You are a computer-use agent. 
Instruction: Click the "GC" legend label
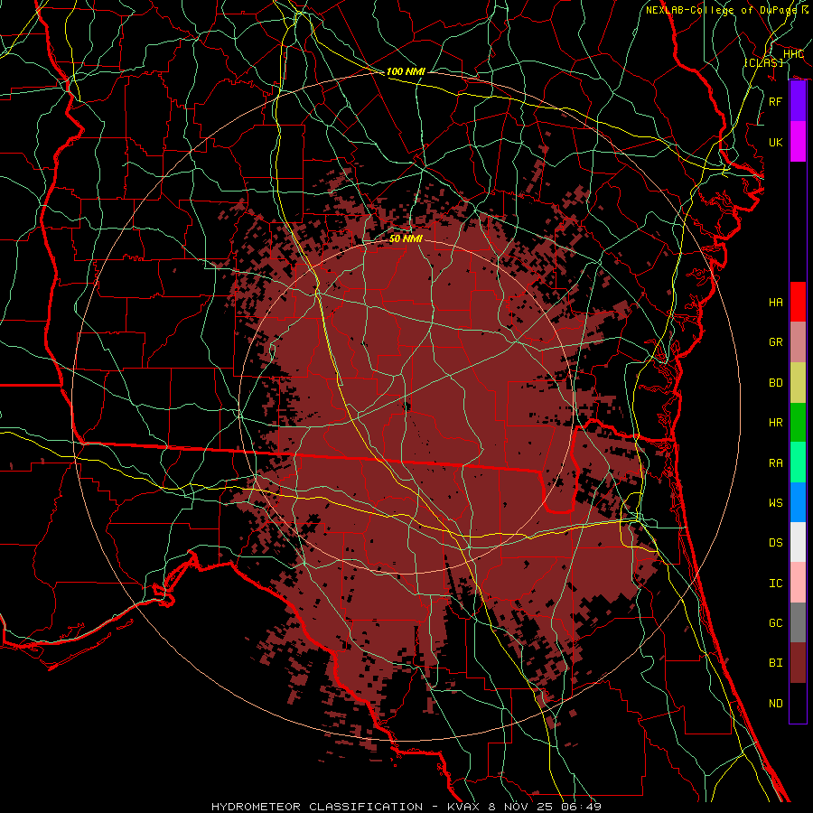(775, 623)
